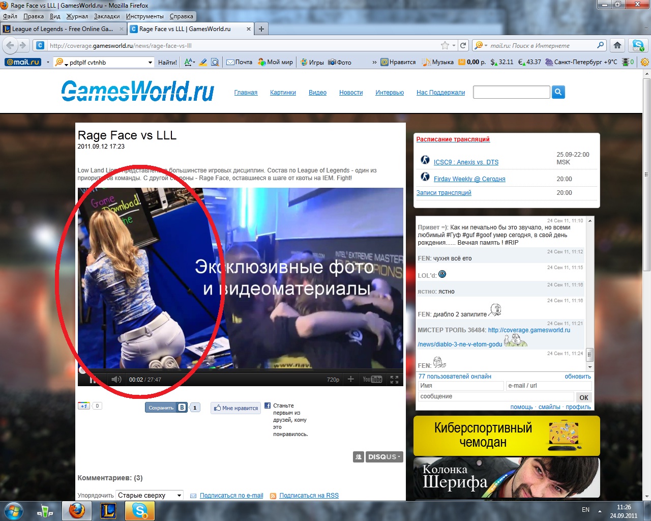Open a new tab with the plus button
651x521 pixels.
(x=261, y=29)
